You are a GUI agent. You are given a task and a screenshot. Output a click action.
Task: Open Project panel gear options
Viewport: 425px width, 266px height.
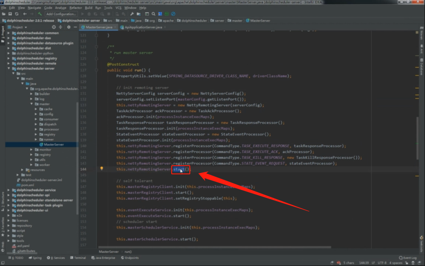68,27
